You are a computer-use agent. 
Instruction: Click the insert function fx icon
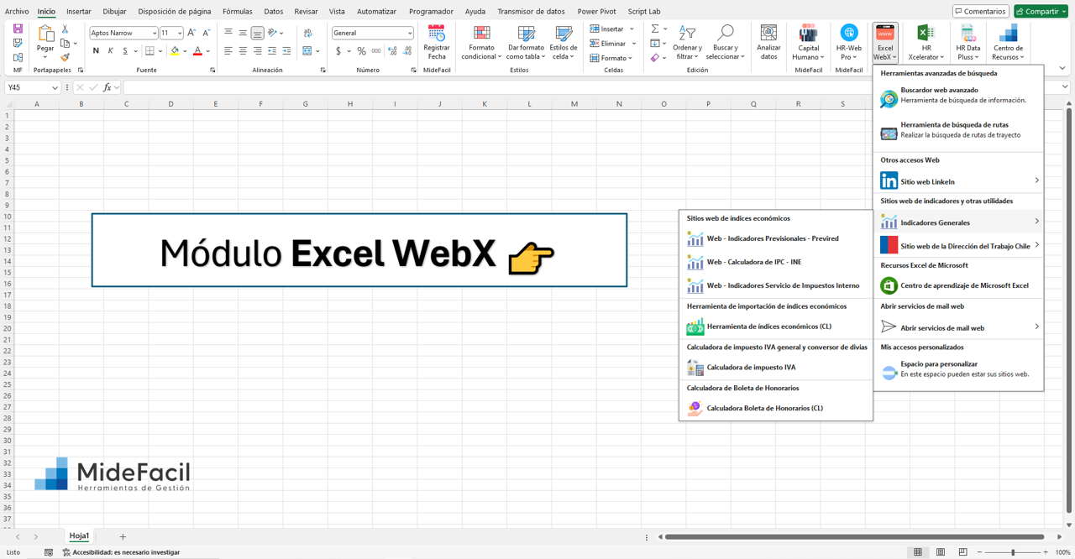(107, 87)
